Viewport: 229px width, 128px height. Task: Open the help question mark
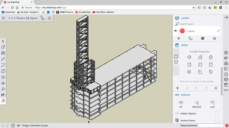pos(13,125)
